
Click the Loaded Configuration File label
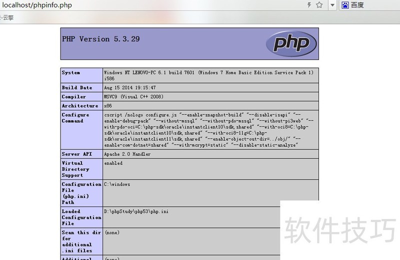click(x=81, y=217)
